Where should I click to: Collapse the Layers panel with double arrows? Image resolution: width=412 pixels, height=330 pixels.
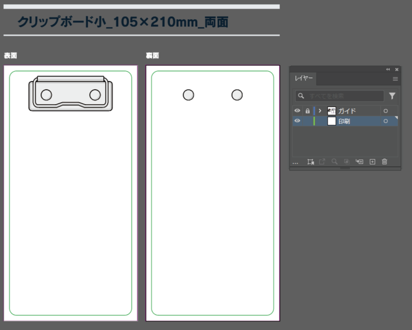click(x=388, y=69)
